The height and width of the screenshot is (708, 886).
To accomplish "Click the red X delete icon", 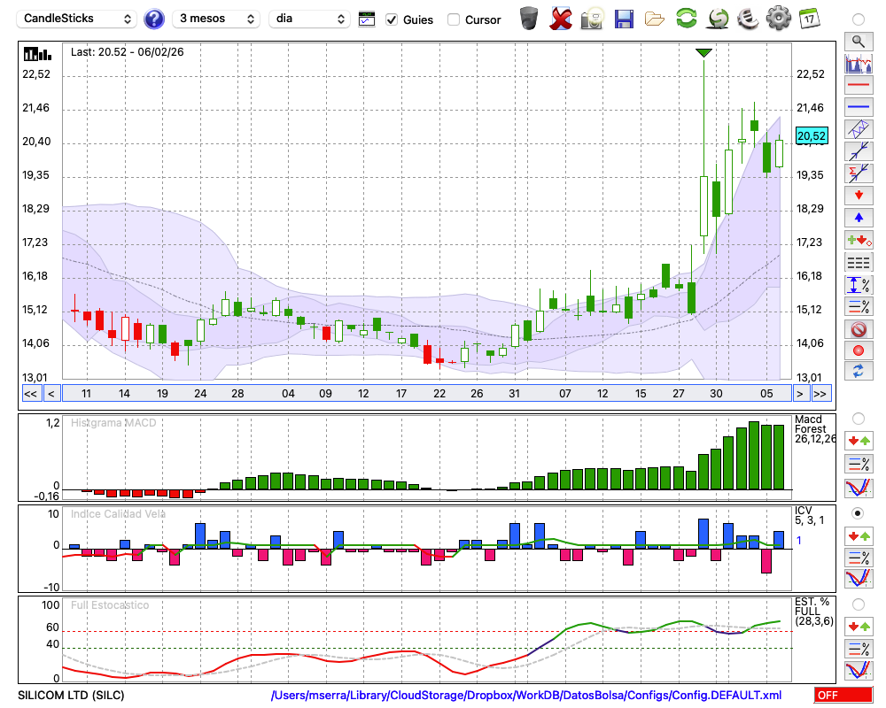I will coord(561,19).
